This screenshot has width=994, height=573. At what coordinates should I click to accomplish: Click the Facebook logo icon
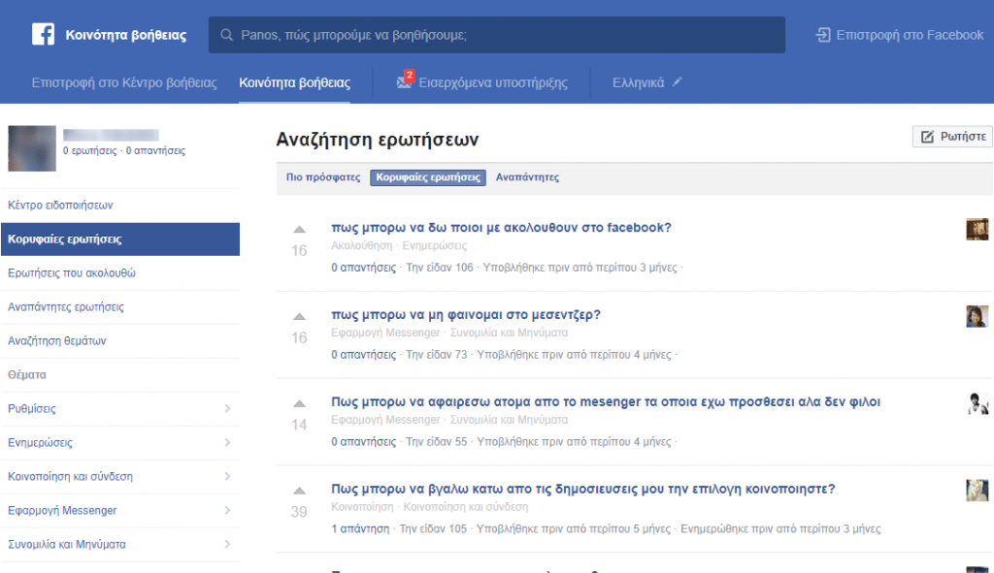(40, 35)
